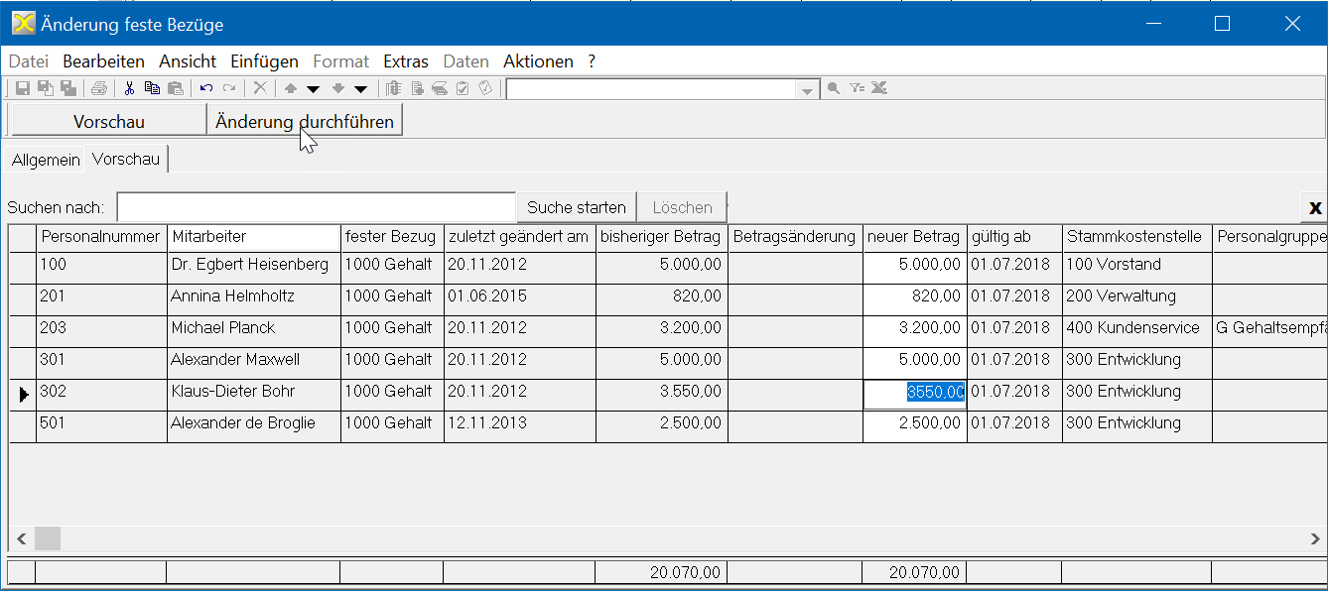Click the horizontal scrollbar right arrow

(1315, 538)
